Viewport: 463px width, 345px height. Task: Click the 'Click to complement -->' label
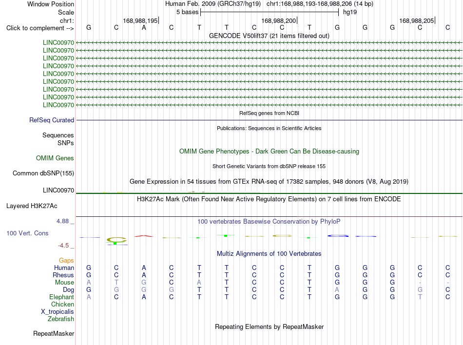(x=40, y=28)
